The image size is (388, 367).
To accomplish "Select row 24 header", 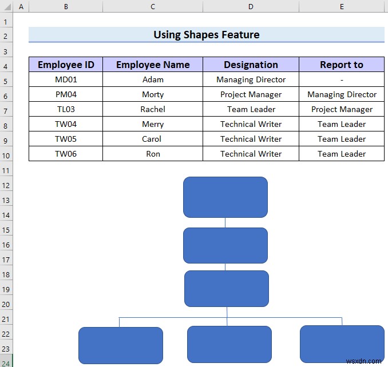I will click(x=6, y=362).
